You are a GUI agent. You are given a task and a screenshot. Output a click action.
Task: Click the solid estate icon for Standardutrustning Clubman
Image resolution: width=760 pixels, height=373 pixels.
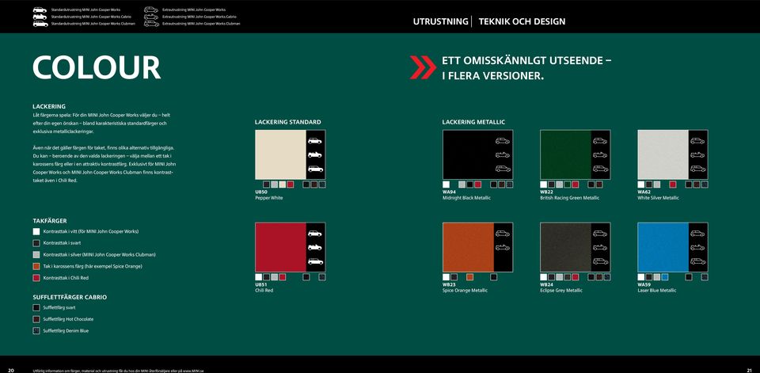coord(40,23)
